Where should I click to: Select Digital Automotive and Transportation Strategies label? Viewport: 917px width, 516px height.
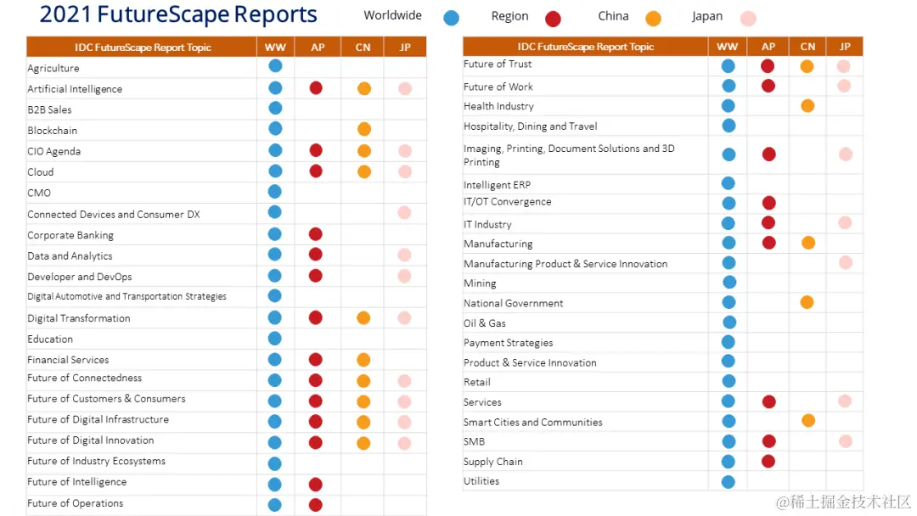click(127, 296)
